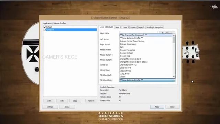Choose Change Movement to Scroll (Sticky)
This screenshot has width=220, height=124.
pyautogui.click(x=146, y=62)
